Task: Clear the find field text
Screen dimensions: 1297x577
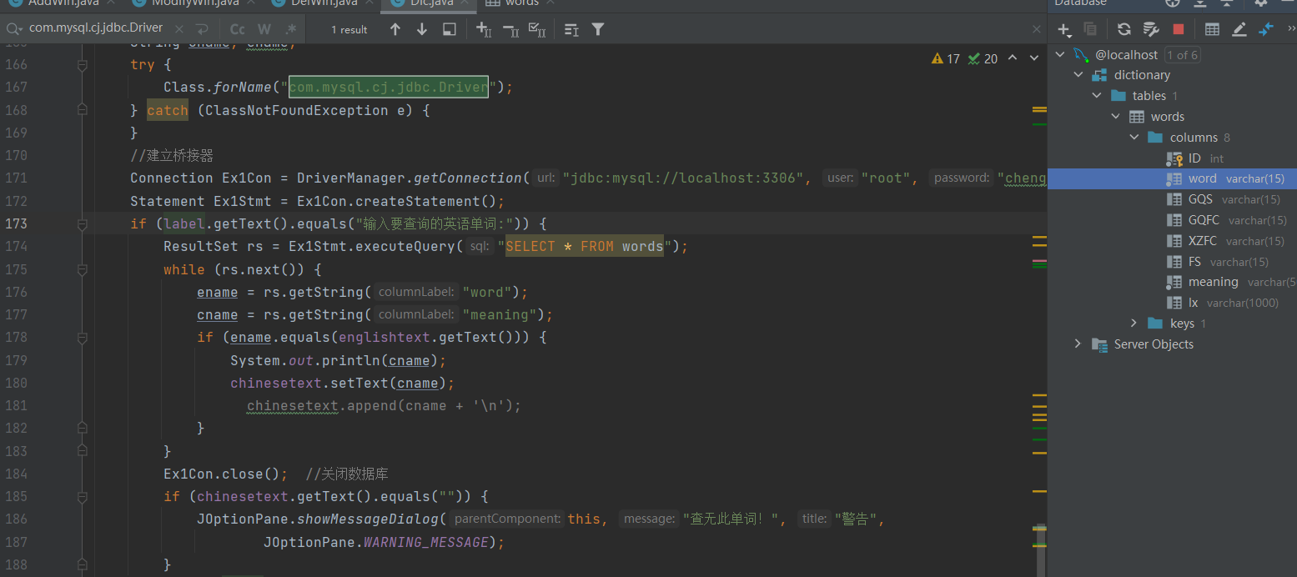Action: [x=178, y=28]
